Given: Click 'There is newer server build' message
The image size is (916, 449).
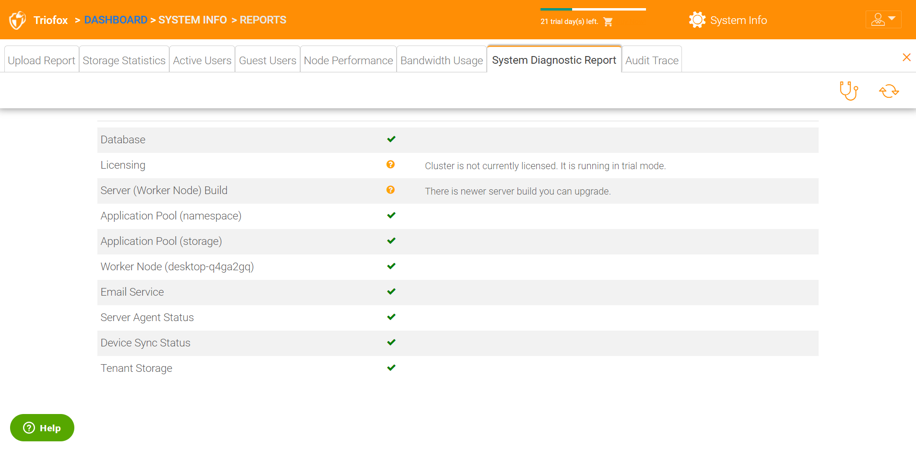Looking at the screenshot, I should 518,191.
